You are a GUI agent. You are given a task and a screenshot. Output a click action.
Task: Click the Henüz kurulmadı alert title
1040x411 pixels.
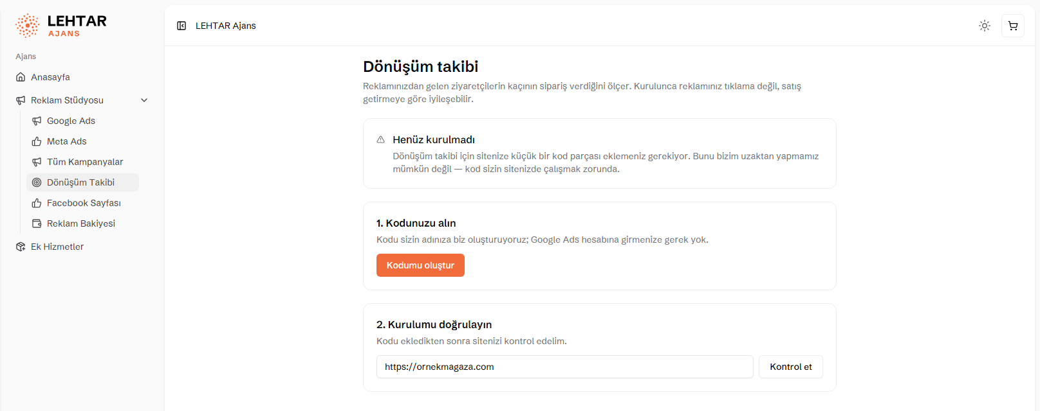click(x=434, y=139)
